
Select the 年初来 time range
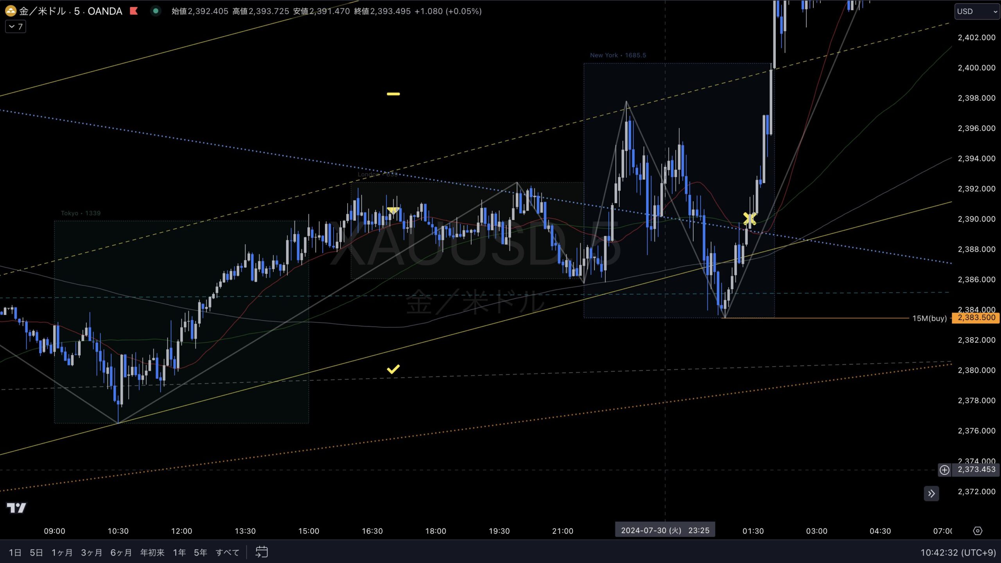click(152, 552)
